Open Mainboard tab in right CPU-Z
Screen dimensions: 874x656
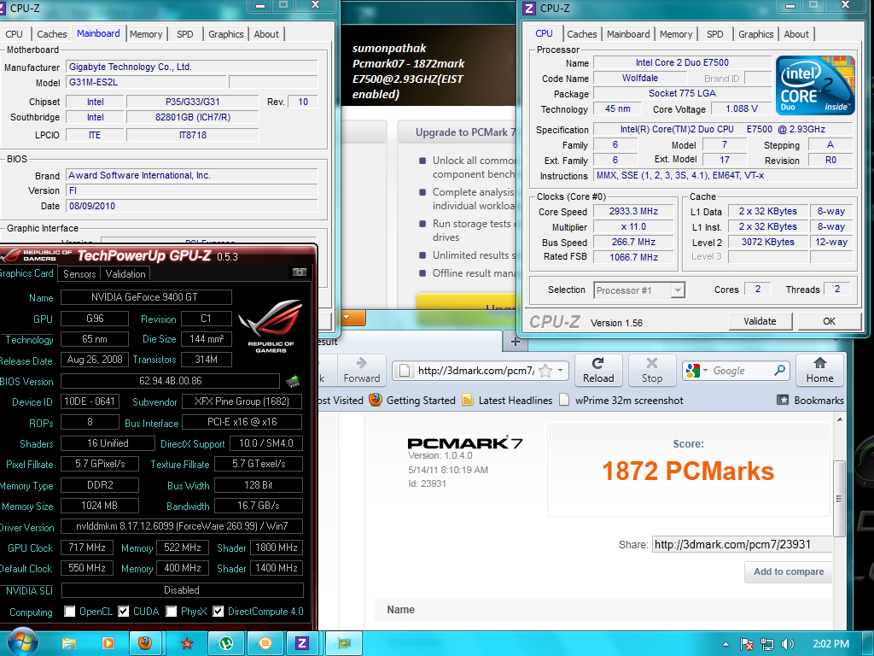point(627,34)
